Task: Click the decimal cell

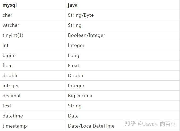Action: 11,96
